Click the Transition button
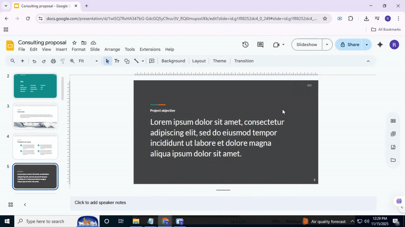 (244, 61)
